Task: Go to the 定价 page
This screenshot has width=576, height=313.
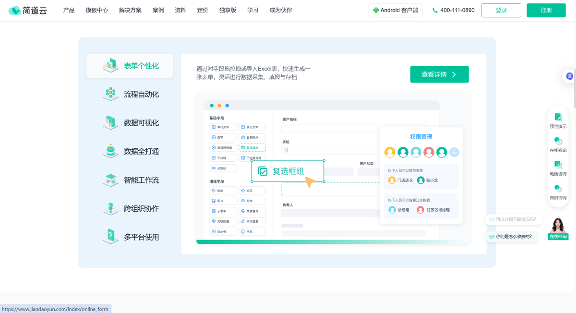Action: pos(203,10)
